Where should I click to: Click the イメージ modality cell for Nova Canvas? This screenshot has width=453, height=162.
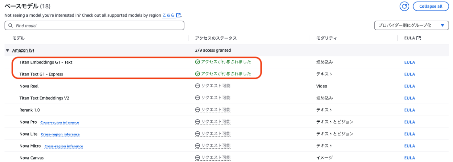(324, 158)
